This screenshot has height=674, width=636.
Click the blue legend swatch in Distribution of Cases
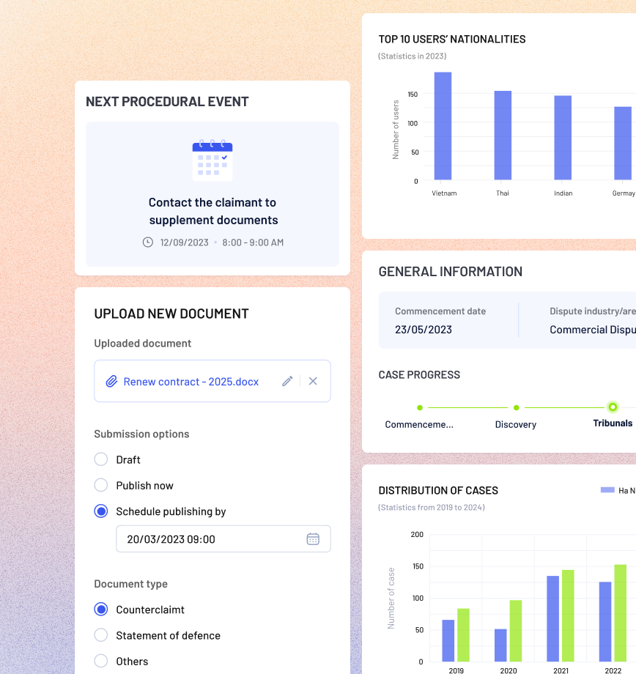tap(607, 490)
